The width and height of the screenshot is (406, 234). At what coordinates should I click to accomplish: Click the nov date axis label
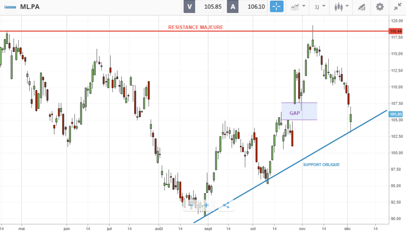pyautogui.click(x=302, y=228)
